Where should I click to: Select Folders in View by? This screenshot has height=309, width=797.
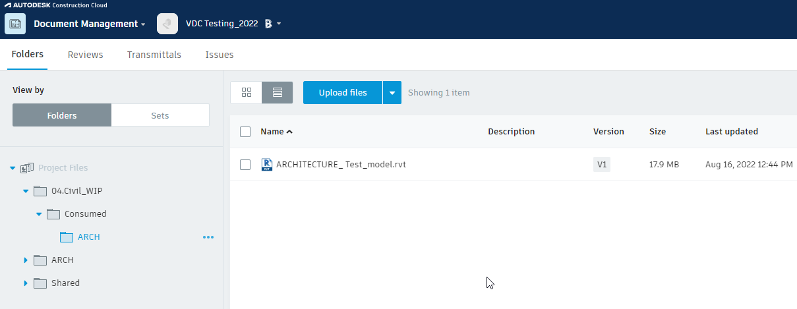coord(62,115)
